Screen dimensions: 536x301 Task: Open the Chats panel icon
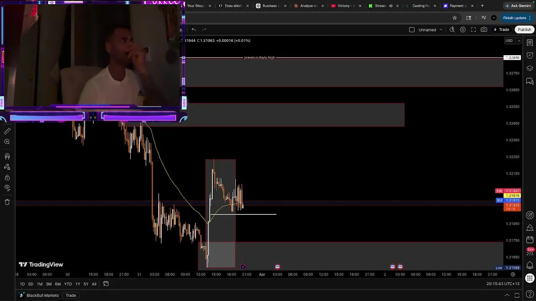530,81
